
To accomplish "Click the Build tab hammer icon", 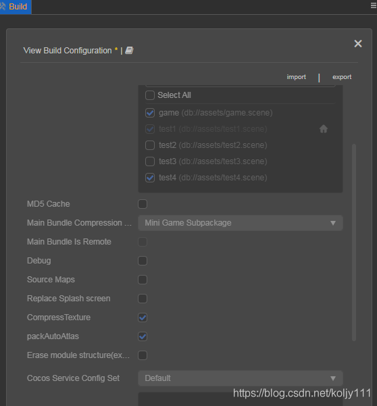I will tap(3, 6).
